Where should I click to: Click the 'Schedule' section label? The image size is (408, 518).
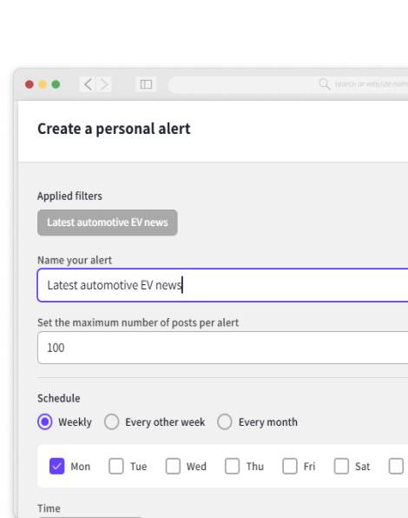click(59, 398)
